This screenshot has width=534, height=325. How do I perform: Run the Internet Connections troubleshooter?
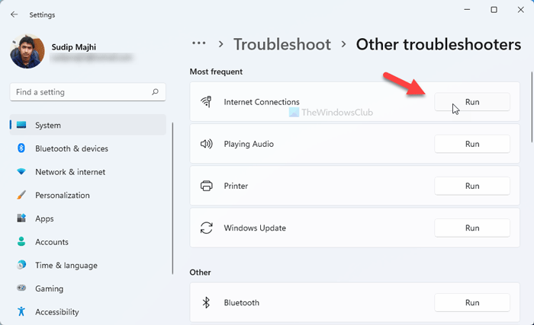pyautogui.click(x=471, y=102)
